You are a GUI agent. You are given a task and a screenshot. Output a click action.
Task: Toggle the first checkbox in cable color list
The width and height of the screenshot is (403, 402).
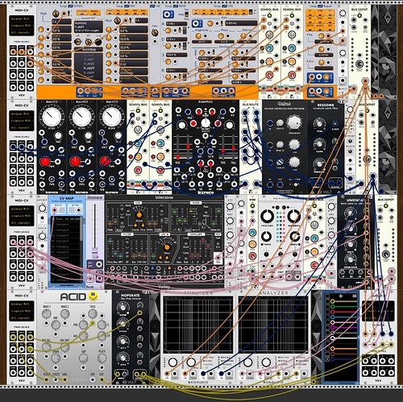(327, 301)
